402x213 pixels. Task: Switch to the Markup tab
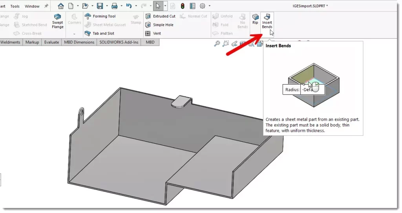32,42
